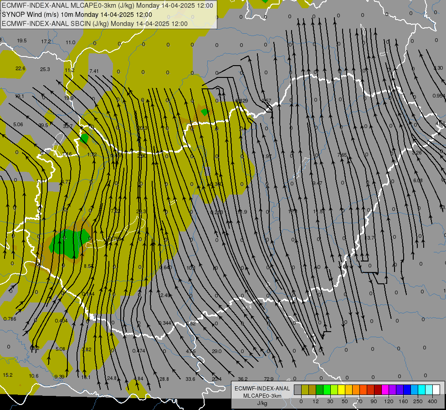Click the map value 24.8
Screen dimensions: 446x410
(x=112, y=378)
